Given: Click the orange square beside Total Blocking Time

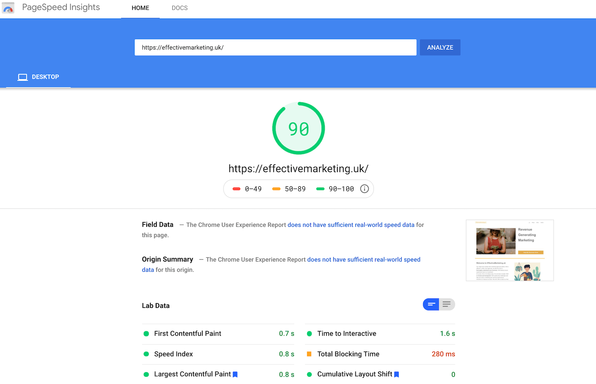Looking at the screenshot, I should point(310,354).
